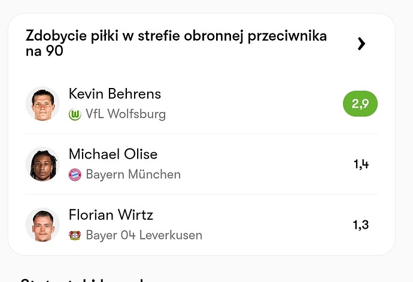
Task: Open the Michael Olise player name
Action: click(x=113, y=154)
